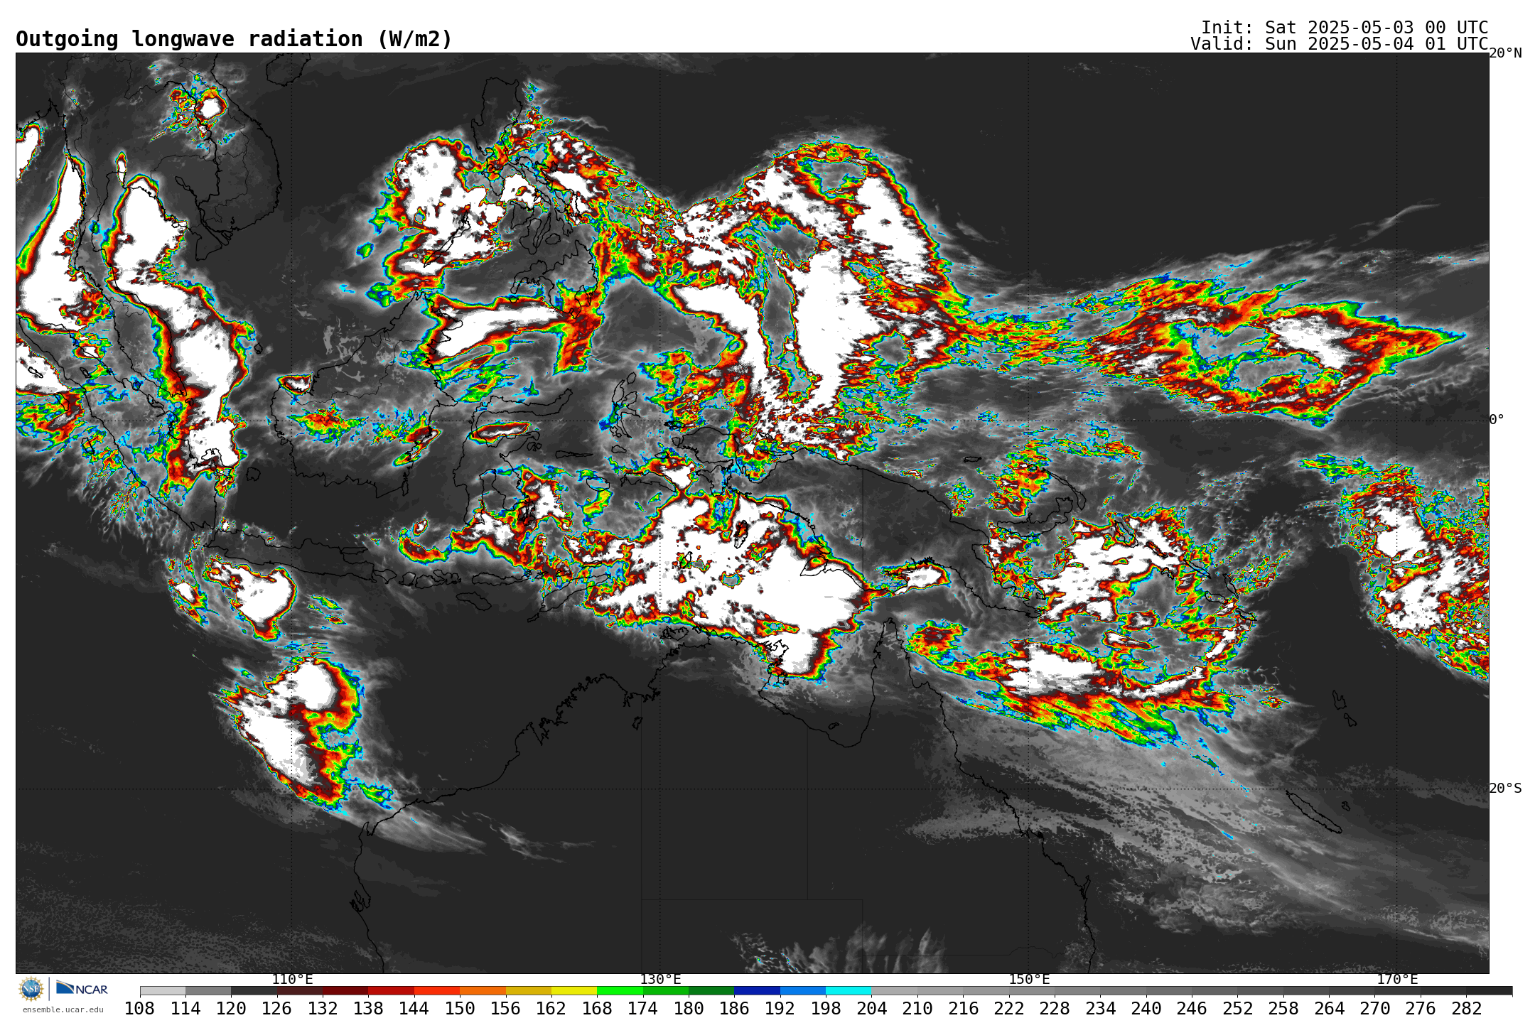Click the 20°N latitude label

coord(1505,53)
